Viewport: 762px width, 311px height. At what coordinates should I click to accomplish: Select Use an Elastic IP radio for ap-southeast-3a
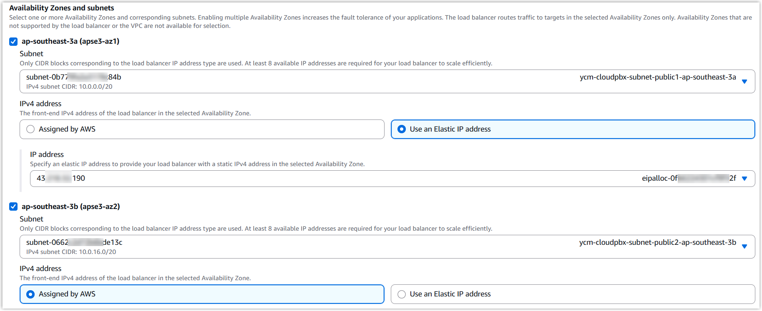402,129
